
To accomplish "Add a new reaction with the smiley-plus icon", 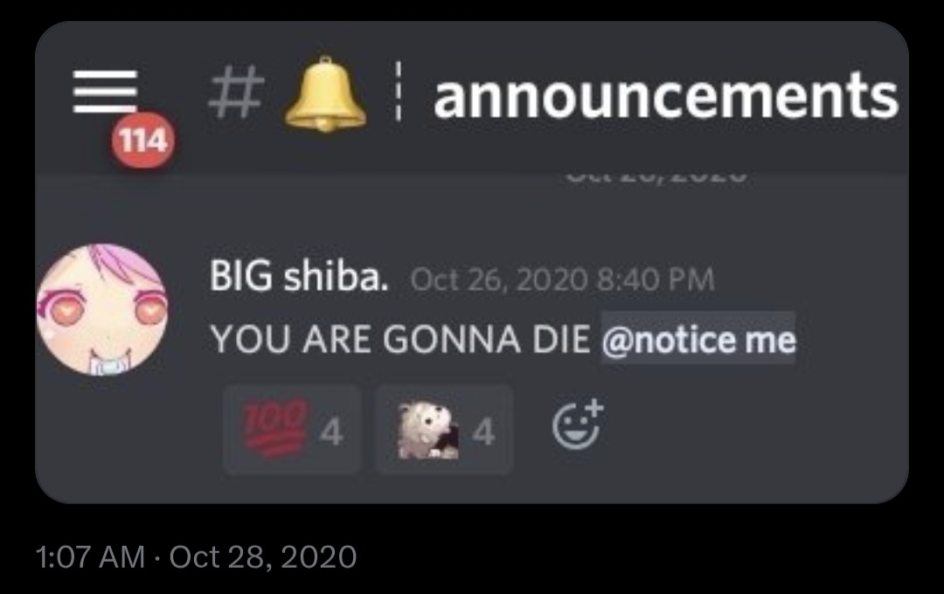I will click(x=578, y=425).
